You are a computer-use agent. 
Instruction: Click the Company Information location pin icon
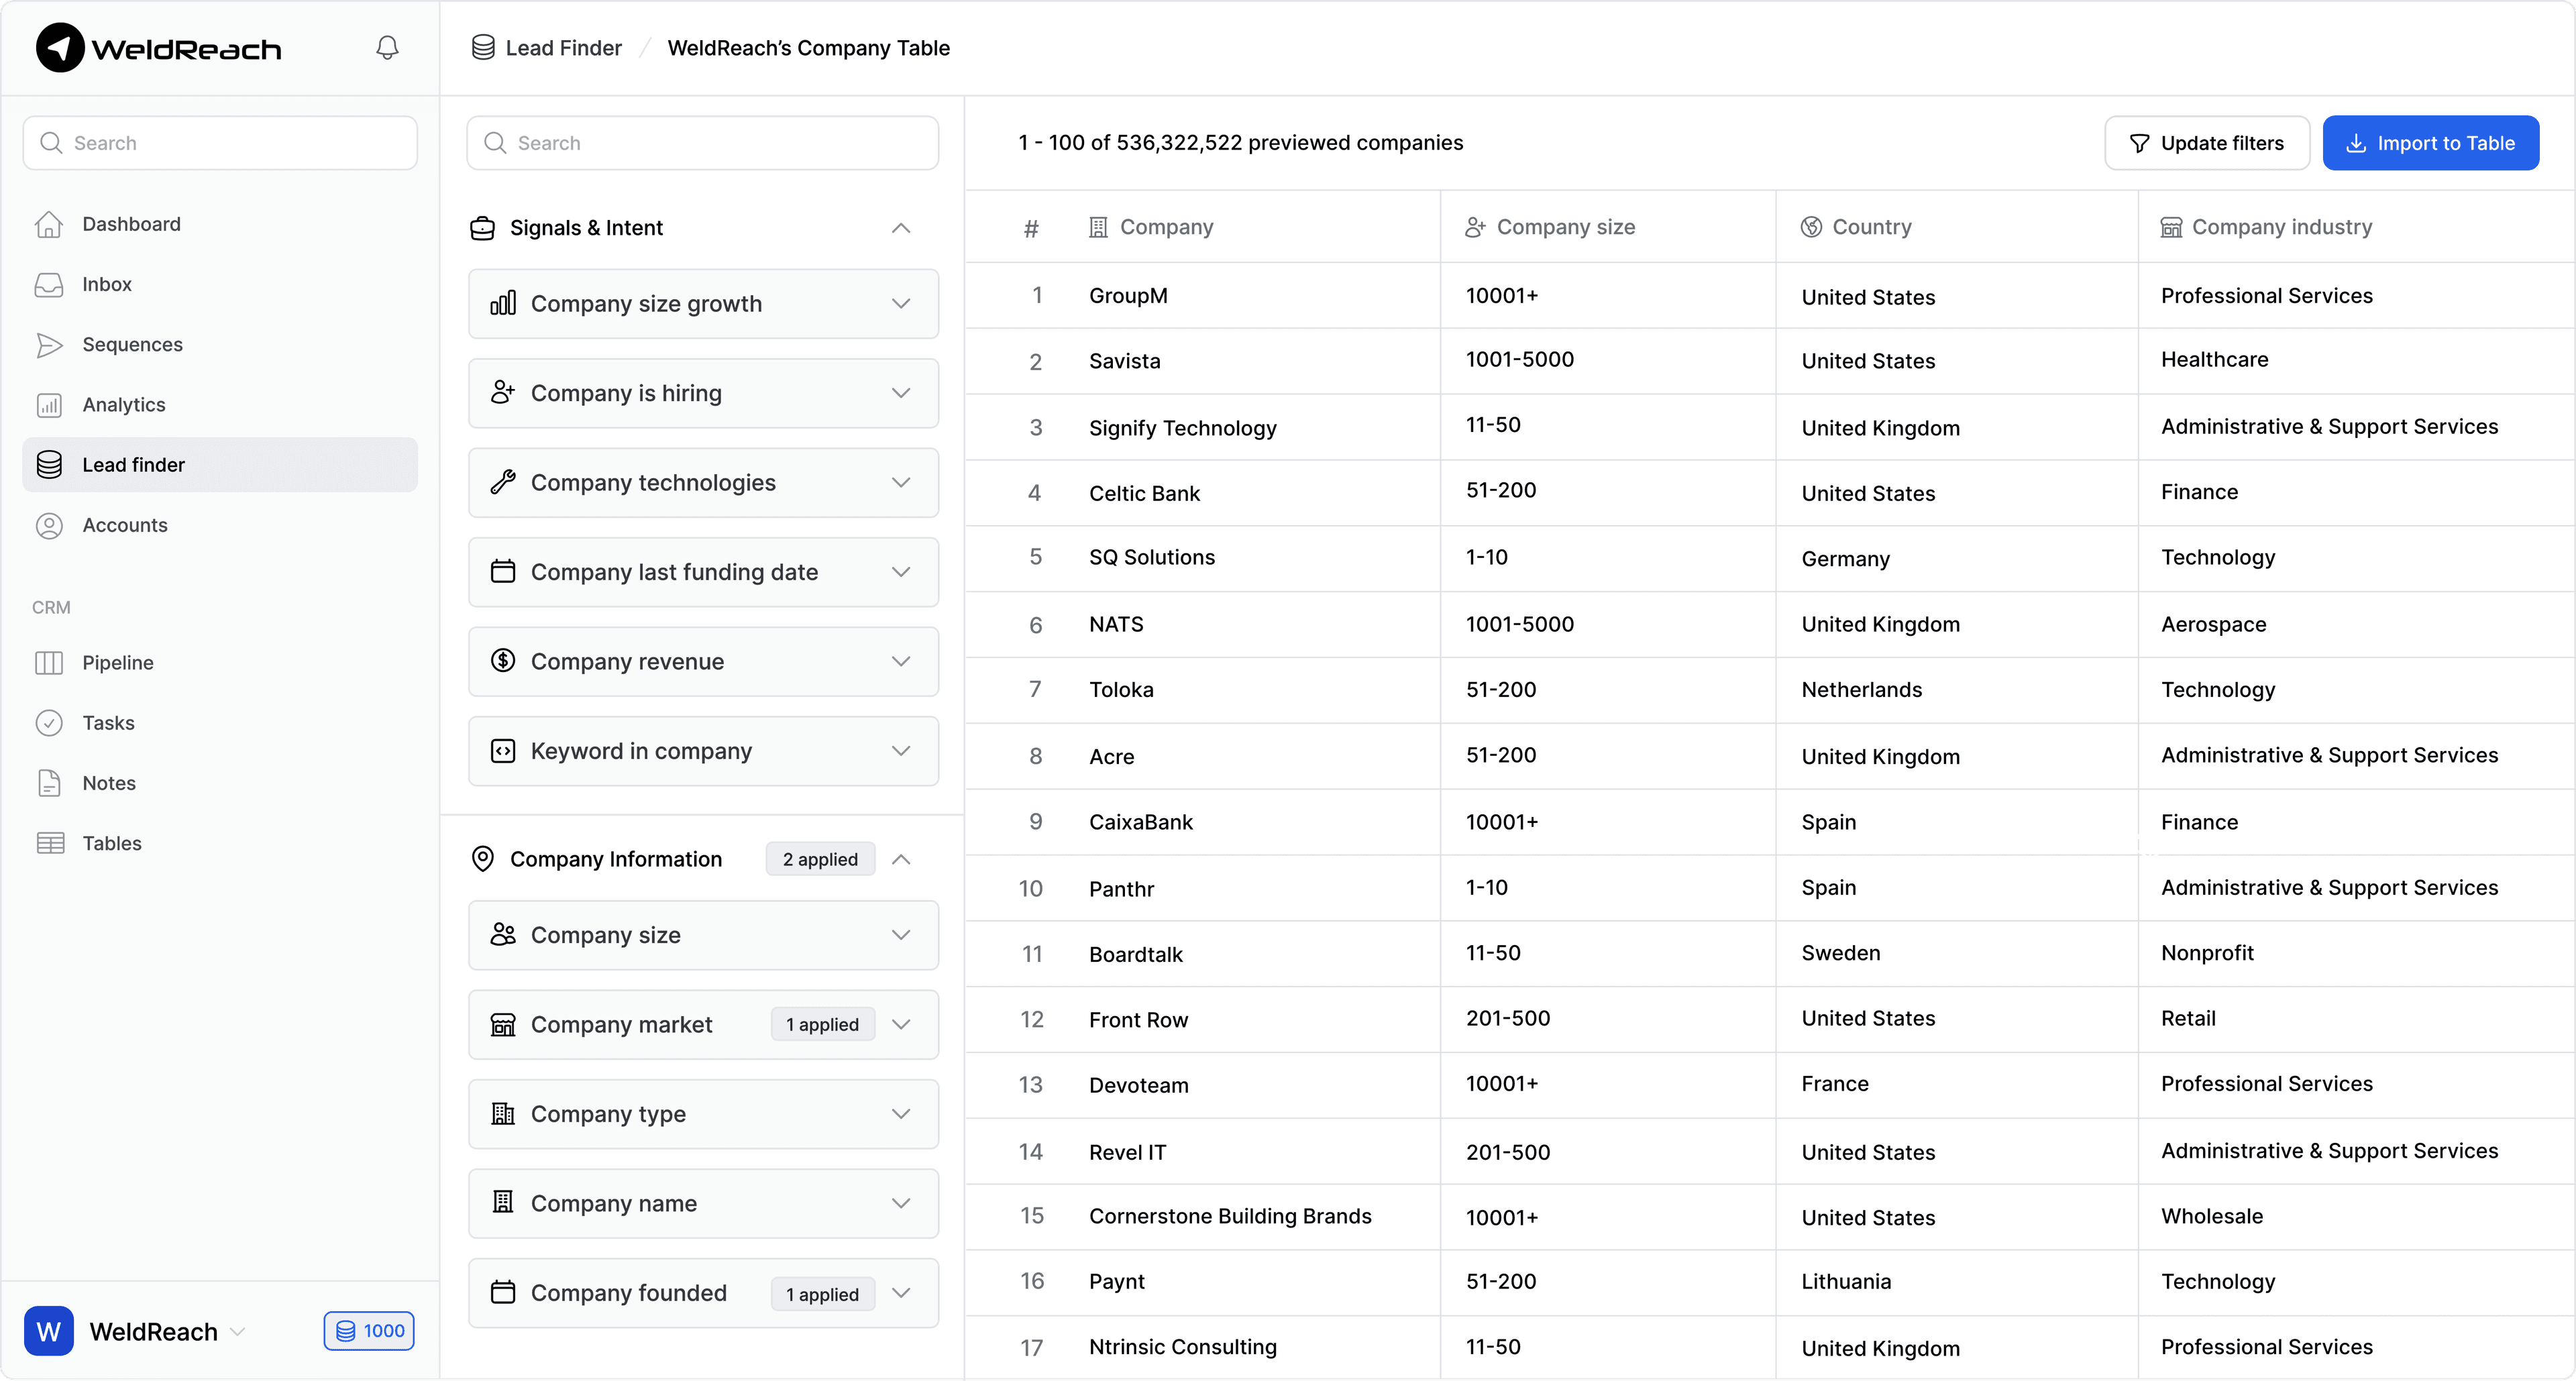(x=483, y=859)
